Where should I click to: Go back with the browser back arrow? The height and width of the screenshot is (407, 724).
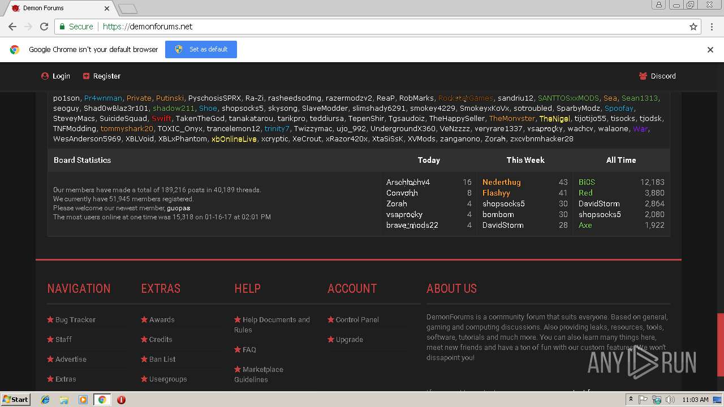12,27
